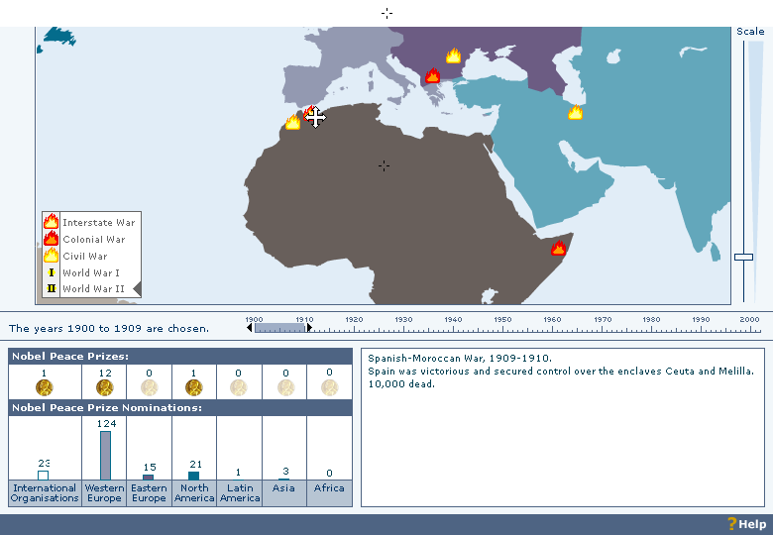The width and height of the screenshot is (773, 535).
Task: Click the yellow flame icon on Morocco's Atlantic coast
Action: click(x=292, y=122)
